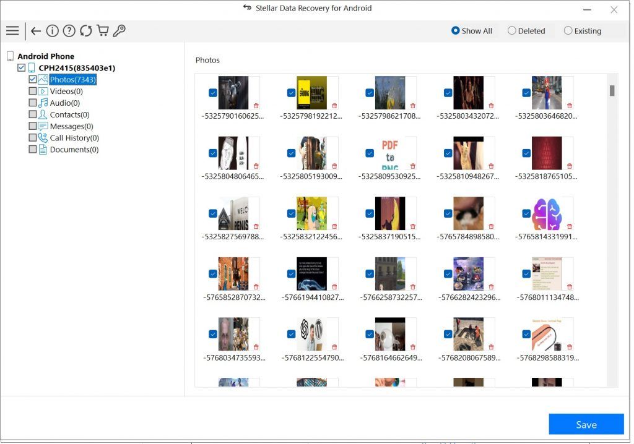Click the trash icon on -5325798192212 photo
This screenshot has height=444, width=634.
[334, 106]
